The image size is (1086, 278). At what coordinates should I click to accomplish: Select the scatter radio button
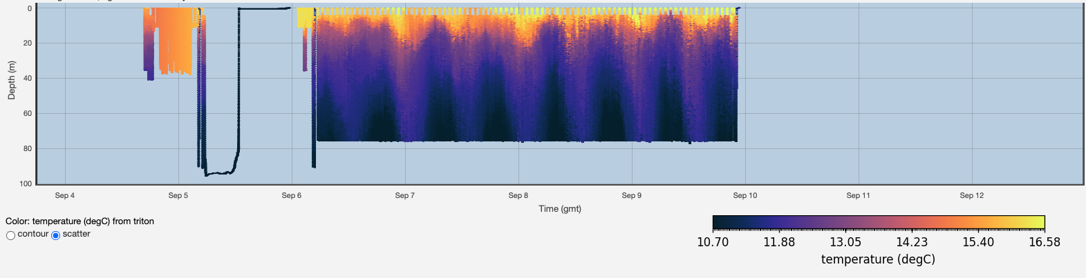[56, 235]
